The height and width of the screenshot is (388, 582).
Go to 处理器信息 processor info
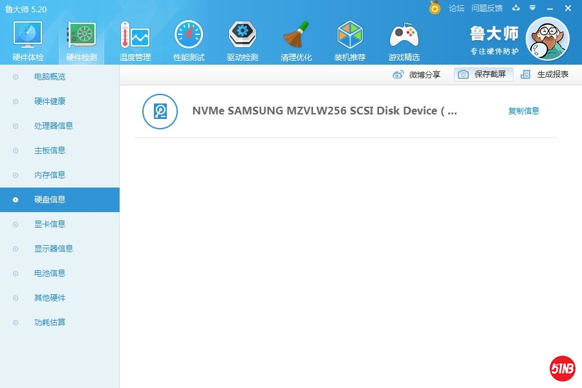click(54, 126)
